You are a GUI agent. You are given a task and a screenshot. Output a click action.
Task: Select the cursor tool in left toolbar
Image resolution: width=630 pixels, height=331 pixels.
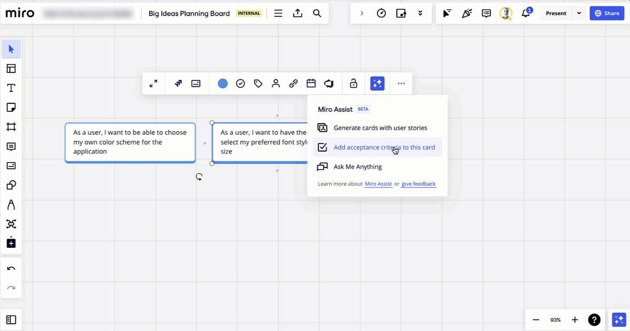(11, 49)
